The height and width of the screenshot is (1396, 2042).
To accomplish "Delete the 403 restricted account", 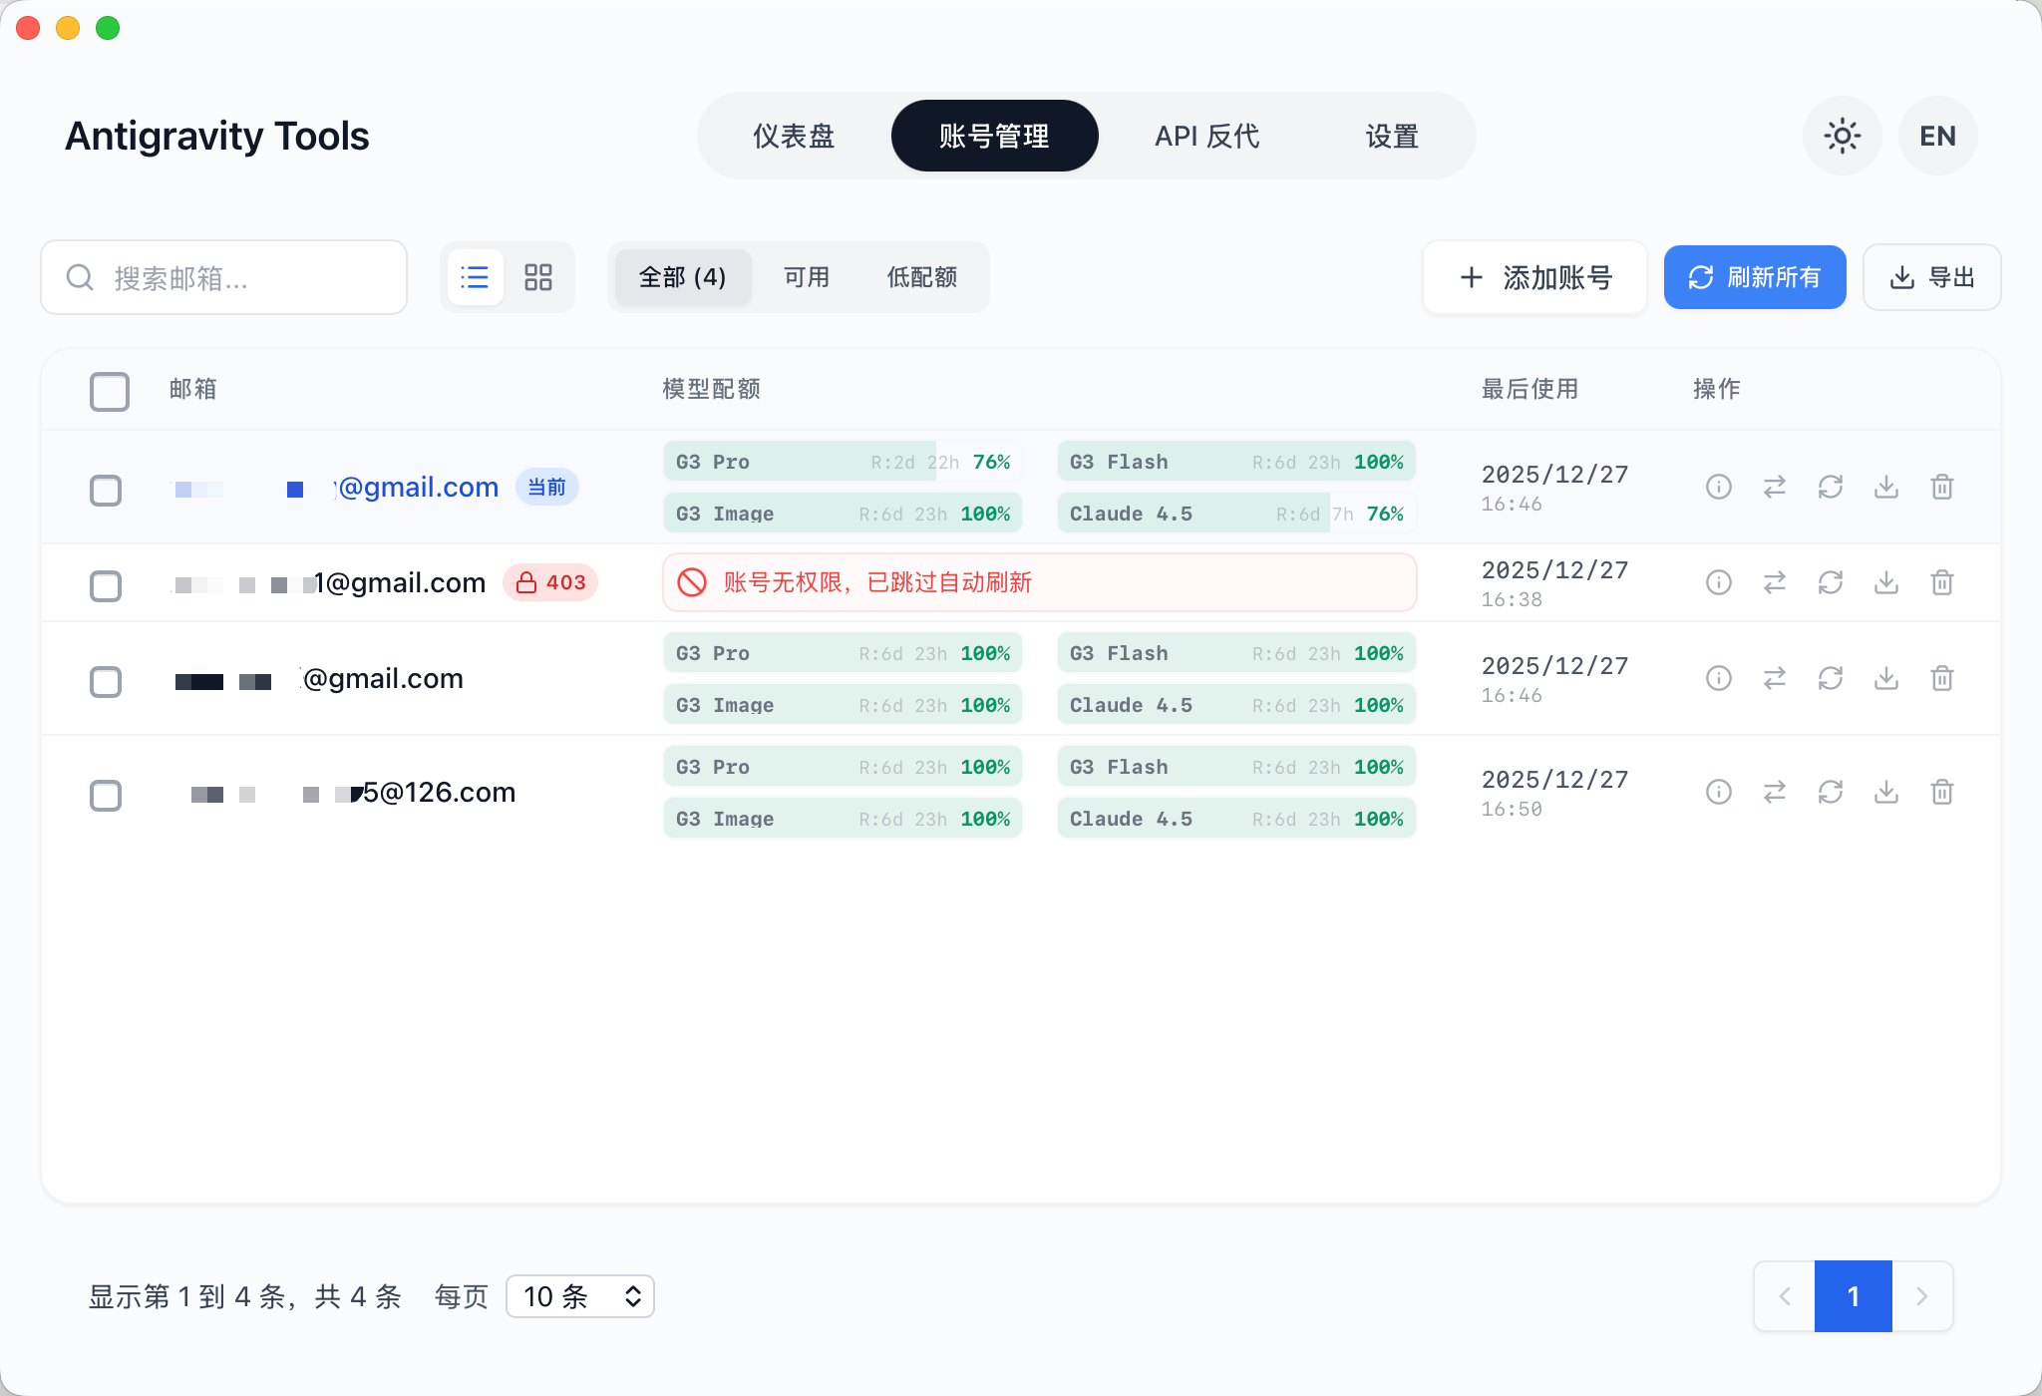I will pyautogui.click(x=1941, y=582).
